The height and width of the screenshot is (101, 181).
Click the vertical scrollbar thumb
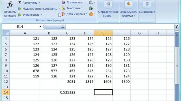point(177,65)
